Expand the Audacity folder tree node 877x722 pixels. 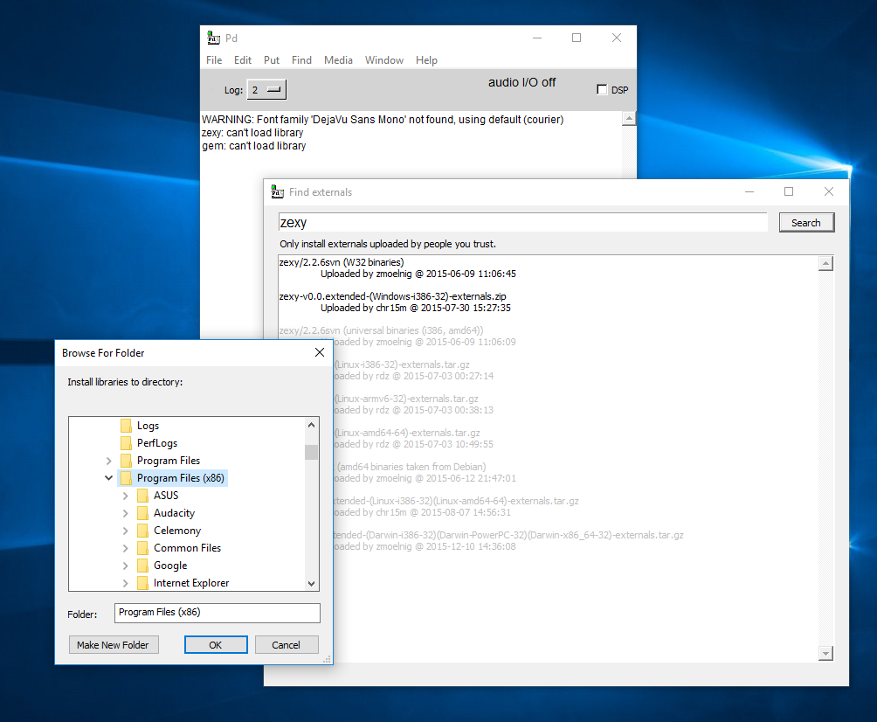(125, 513)
